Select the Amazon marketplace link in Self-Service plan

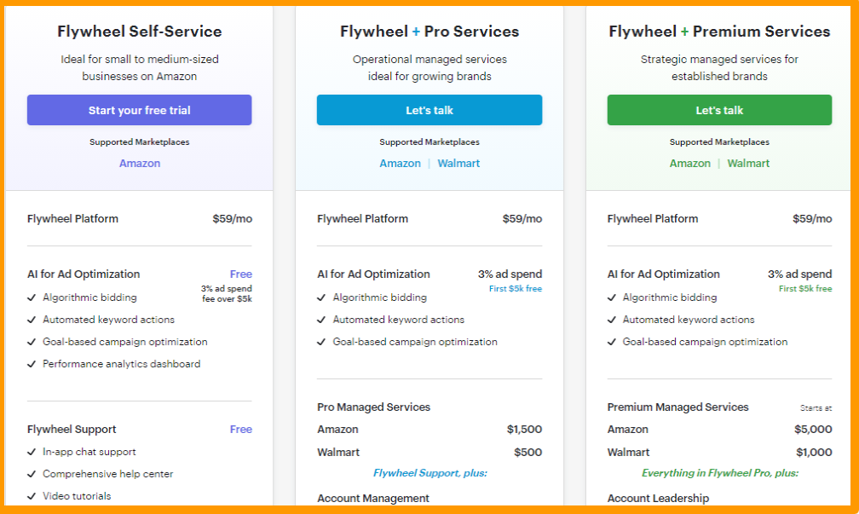click(139, 163)
